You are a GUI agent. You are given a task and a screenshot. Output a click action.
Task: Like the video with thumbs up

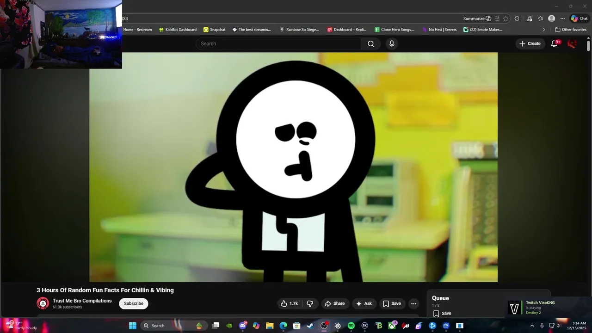pyautogui.click(x=289, y=303)
